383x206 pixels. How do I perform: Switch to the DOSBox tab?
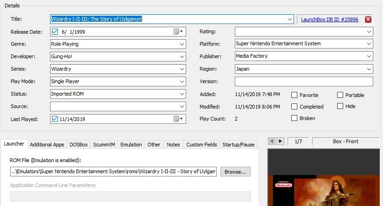click(78, 145)
